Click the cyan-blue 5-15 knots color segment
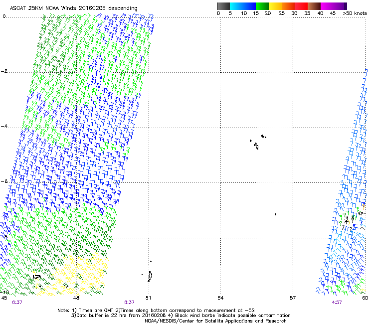 [x=243, y=6]
